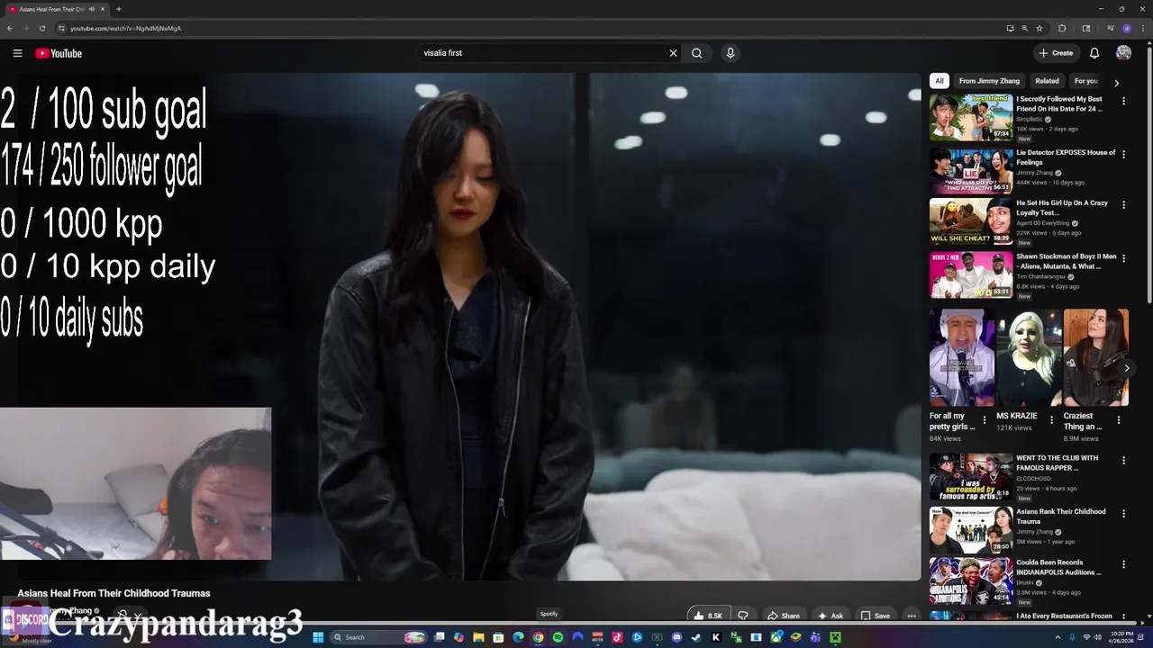Open 'Lie Detector EXPOSES House of Feelings' title

pos(1066,157)
